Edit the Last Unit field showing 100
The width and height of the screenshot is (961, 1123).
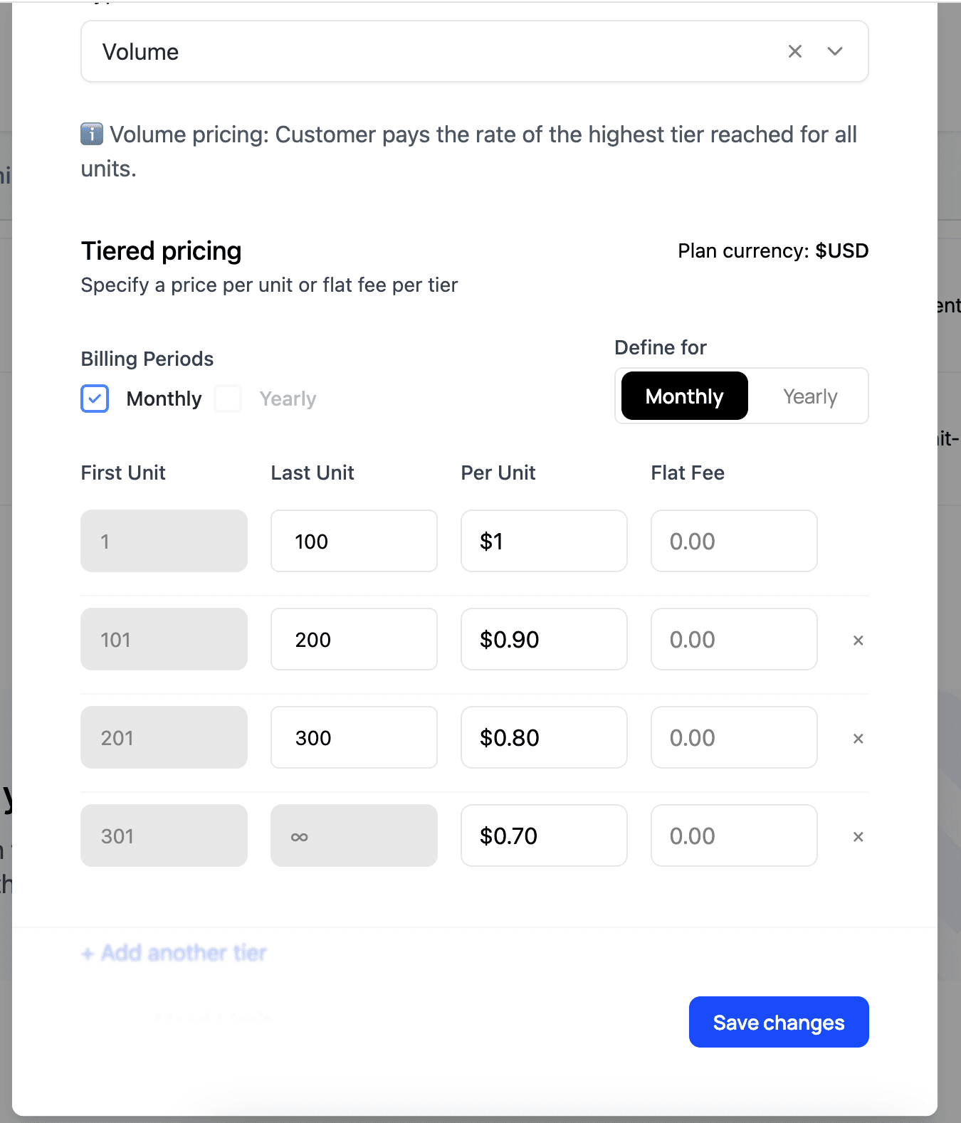click(354, 541)
